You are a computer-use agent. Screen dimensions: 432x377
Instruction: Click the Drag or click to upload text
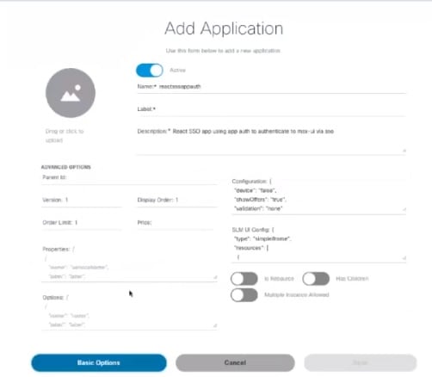(x=65, y=136)
